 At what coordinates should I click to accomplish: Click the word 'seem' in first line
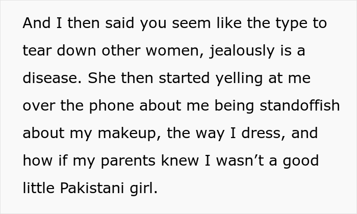click(191, 24)
